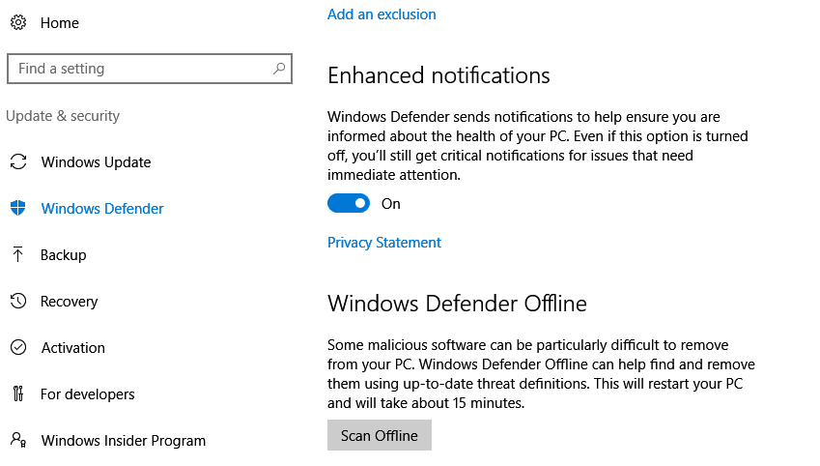Start a scan with Scan Offline button
The height and width of the screenshot is (466, 820).
(x=380, y=435)
